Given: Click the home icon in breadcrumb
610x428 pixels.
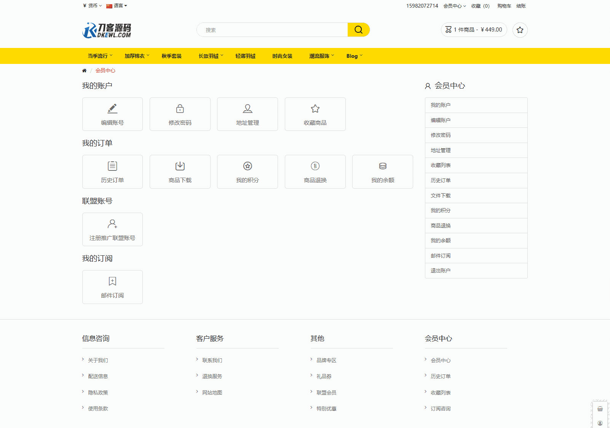Looking at the screenshot, I should tap(85, 71).
